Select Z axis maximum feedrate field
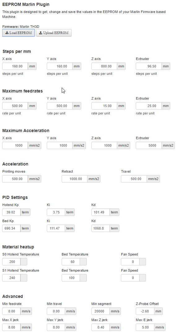The height and width of the screenshot is (335, 177). click(104, 106)
